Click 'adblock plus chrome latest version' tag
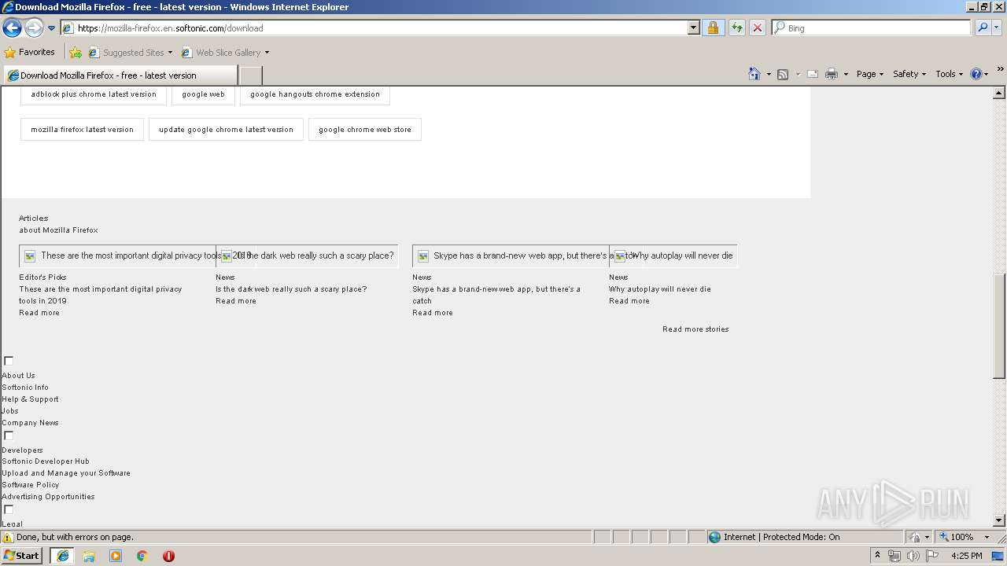 [x=94, y=94]
